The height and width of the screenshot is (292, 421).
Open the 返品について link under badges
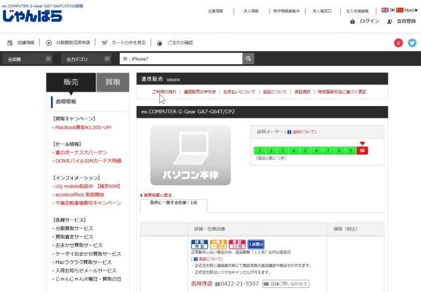click(210, 259)
